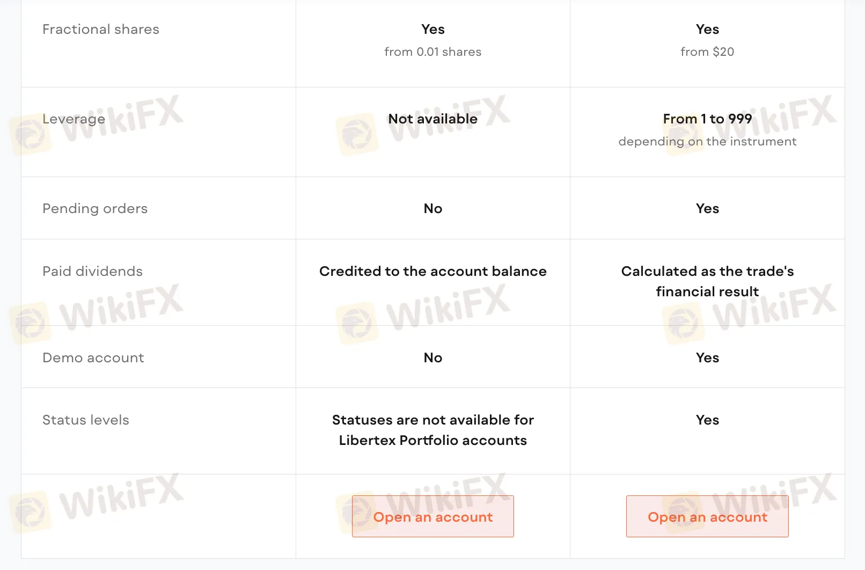
Task: Select the 'No' value for Demo account
Action: 432,357
